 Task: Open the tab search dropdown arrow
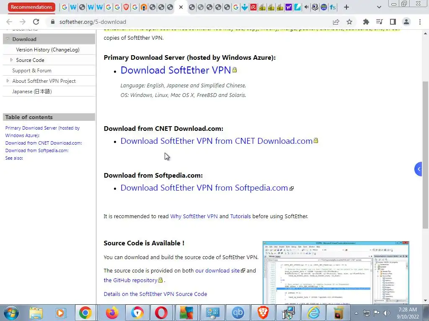tap(379, 8)
